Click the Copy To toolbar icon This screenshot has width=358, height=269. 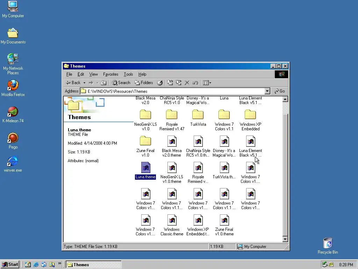click(179, 83)
